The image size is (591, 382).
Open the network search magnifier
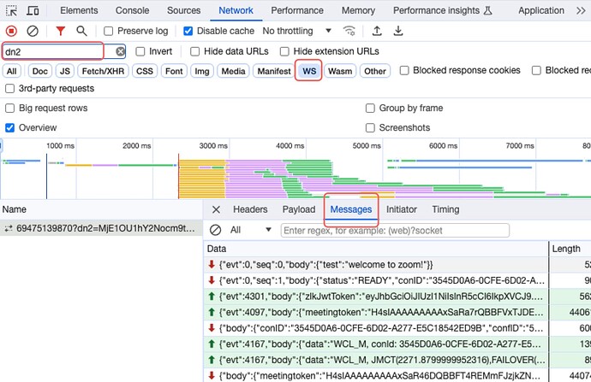click(81, 31)
